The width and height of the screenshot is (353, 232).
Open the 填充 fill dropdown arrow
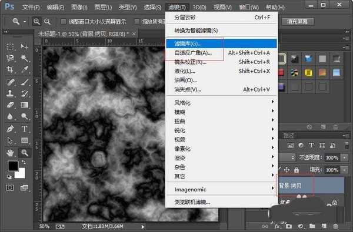coord(345,170)
